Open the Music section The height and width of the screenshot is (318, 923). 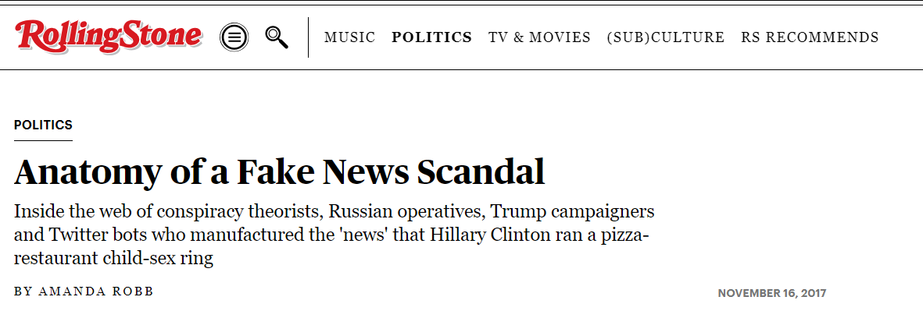pos(349,37)
